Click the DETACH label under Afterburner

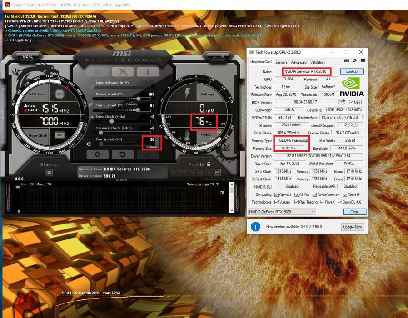coord(121,180)
